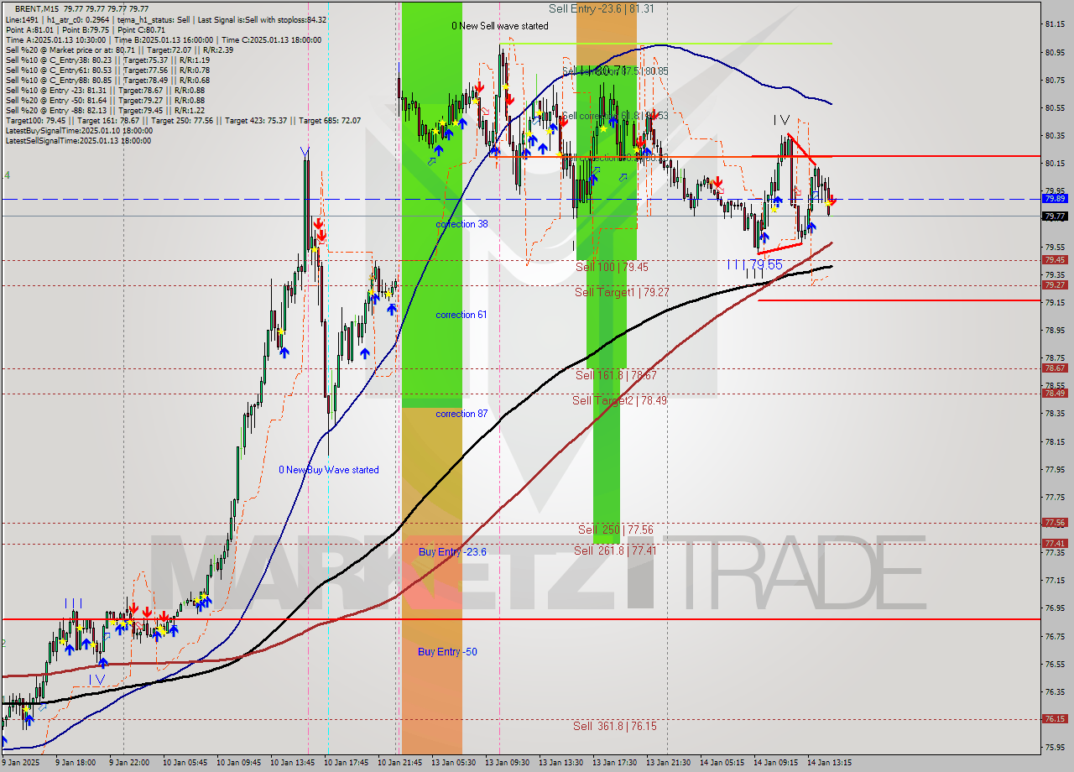
Task: Click the 'Sell 261.8 | 77.41' label
Action: 615,550
